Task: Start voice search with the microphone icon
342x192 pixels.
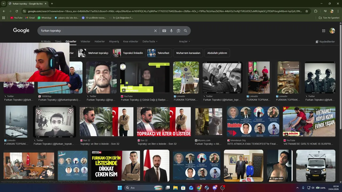Action: coord(171,31)
